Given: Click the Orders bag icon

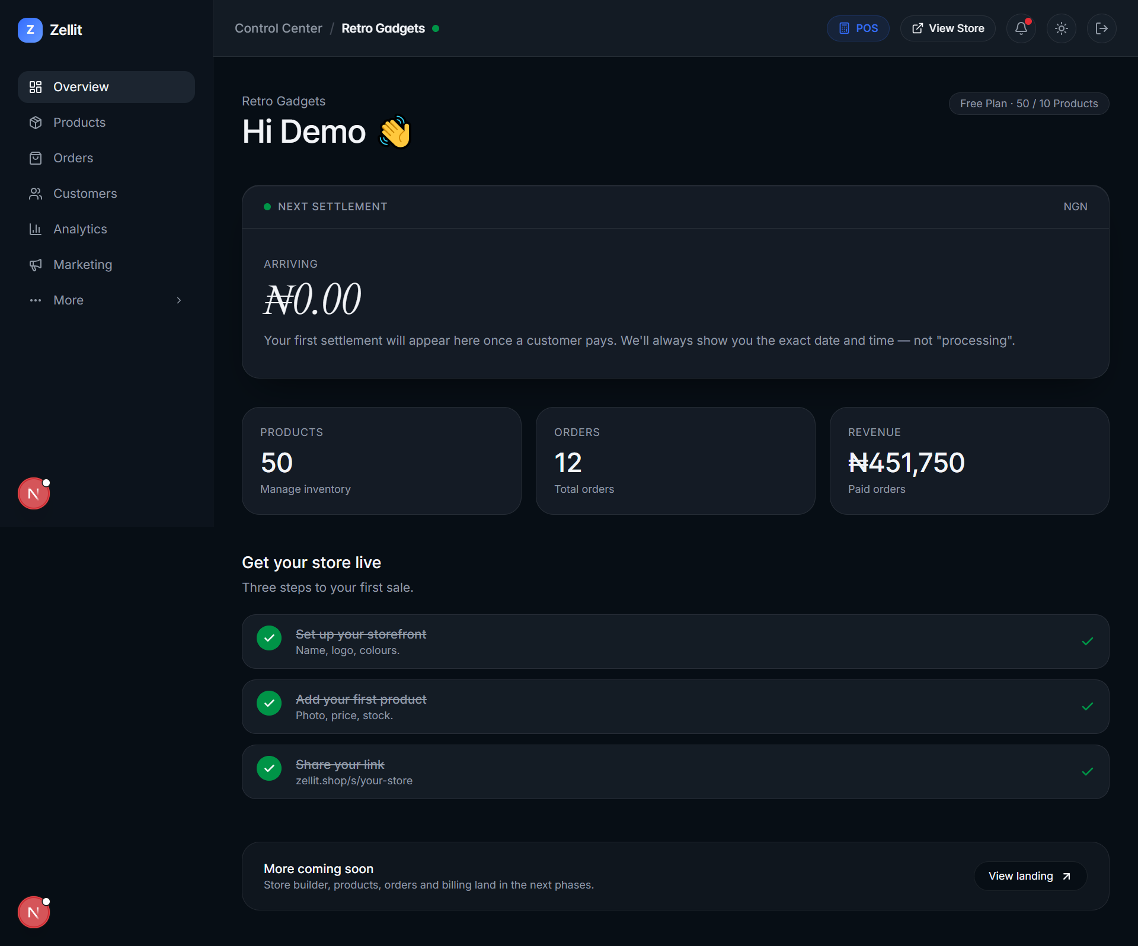Looking at the screenshot, I should point(36,158).
